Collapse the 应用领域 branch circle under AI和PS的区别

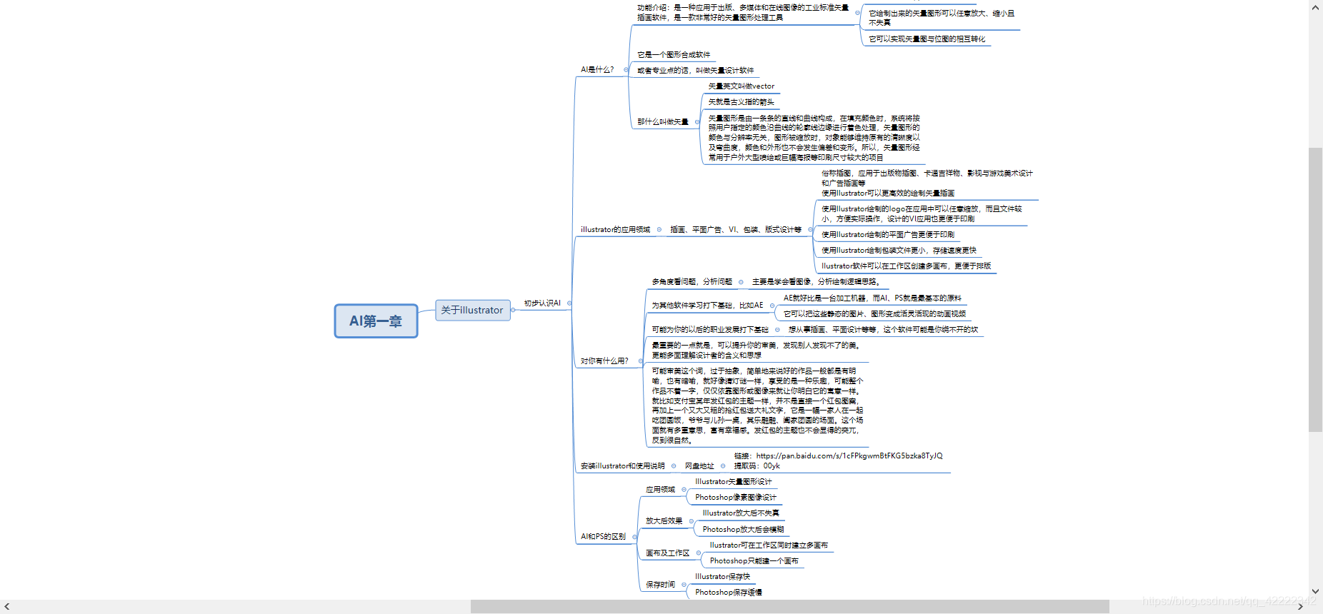click(684, 490)
